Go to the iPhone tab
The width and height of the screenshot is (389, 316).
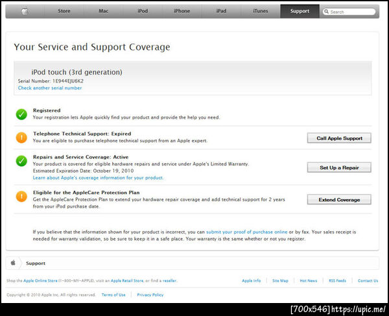182,11
